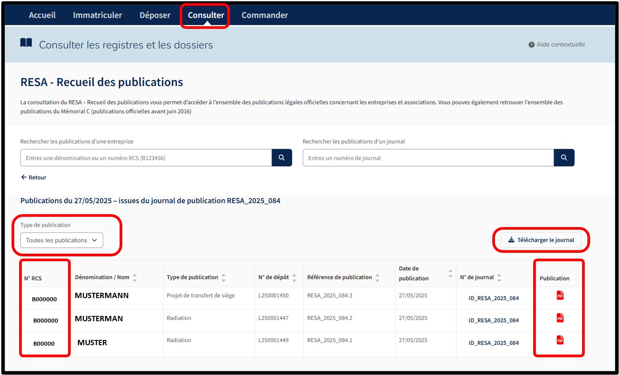
Task: Click the journal search magnifier icon
Action: [x=564, y=158]
